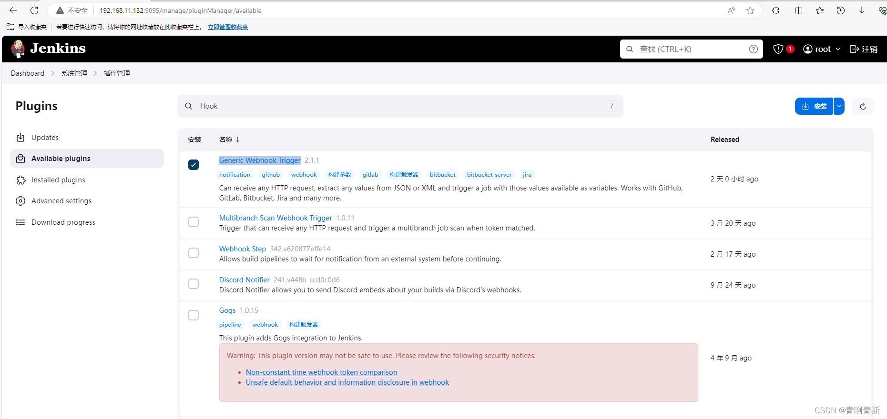Go back to previous browser page
Viewport: 887px width, 419px height.
(x=13, y=10)
